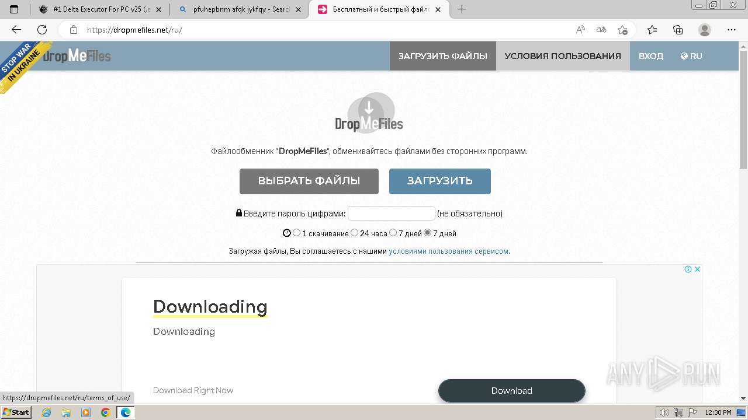748x420 pixels.
Task: Open Internet Explorer from the taskbar
Action: click(47, 412)
